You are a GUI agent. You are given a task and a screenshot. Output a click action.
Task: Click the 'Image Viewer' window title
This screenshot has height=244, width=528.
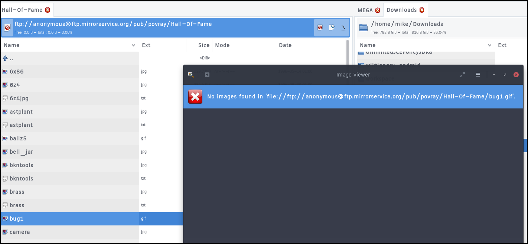pos(353,75)
